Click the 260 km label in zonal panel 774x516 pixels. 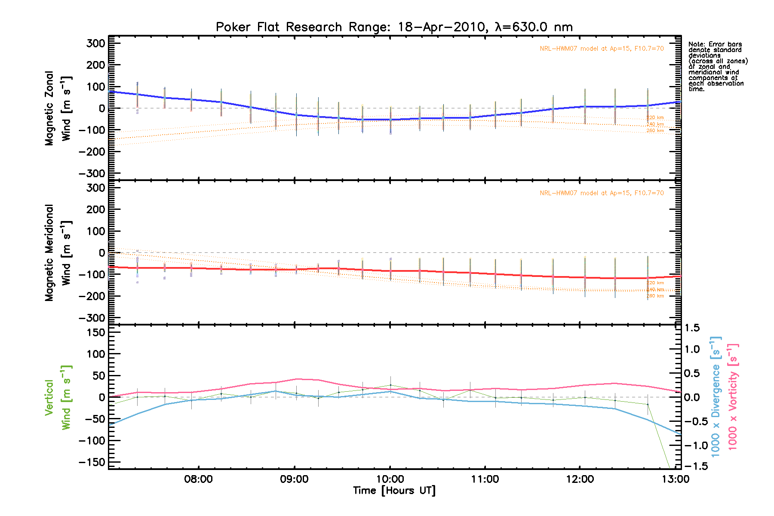[655, 131]
